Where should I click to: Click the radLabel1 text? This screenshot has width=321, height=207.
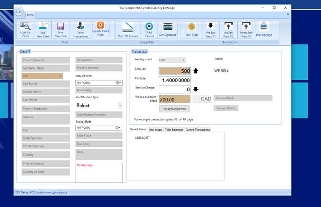(142, 137)
